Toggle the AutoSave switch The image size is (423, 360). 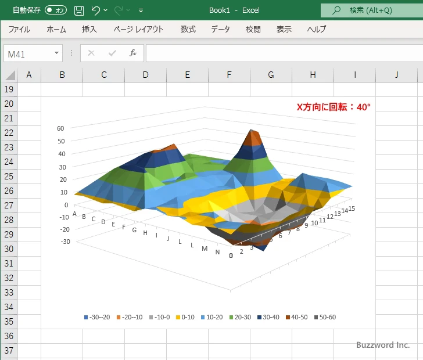point(56,10)
